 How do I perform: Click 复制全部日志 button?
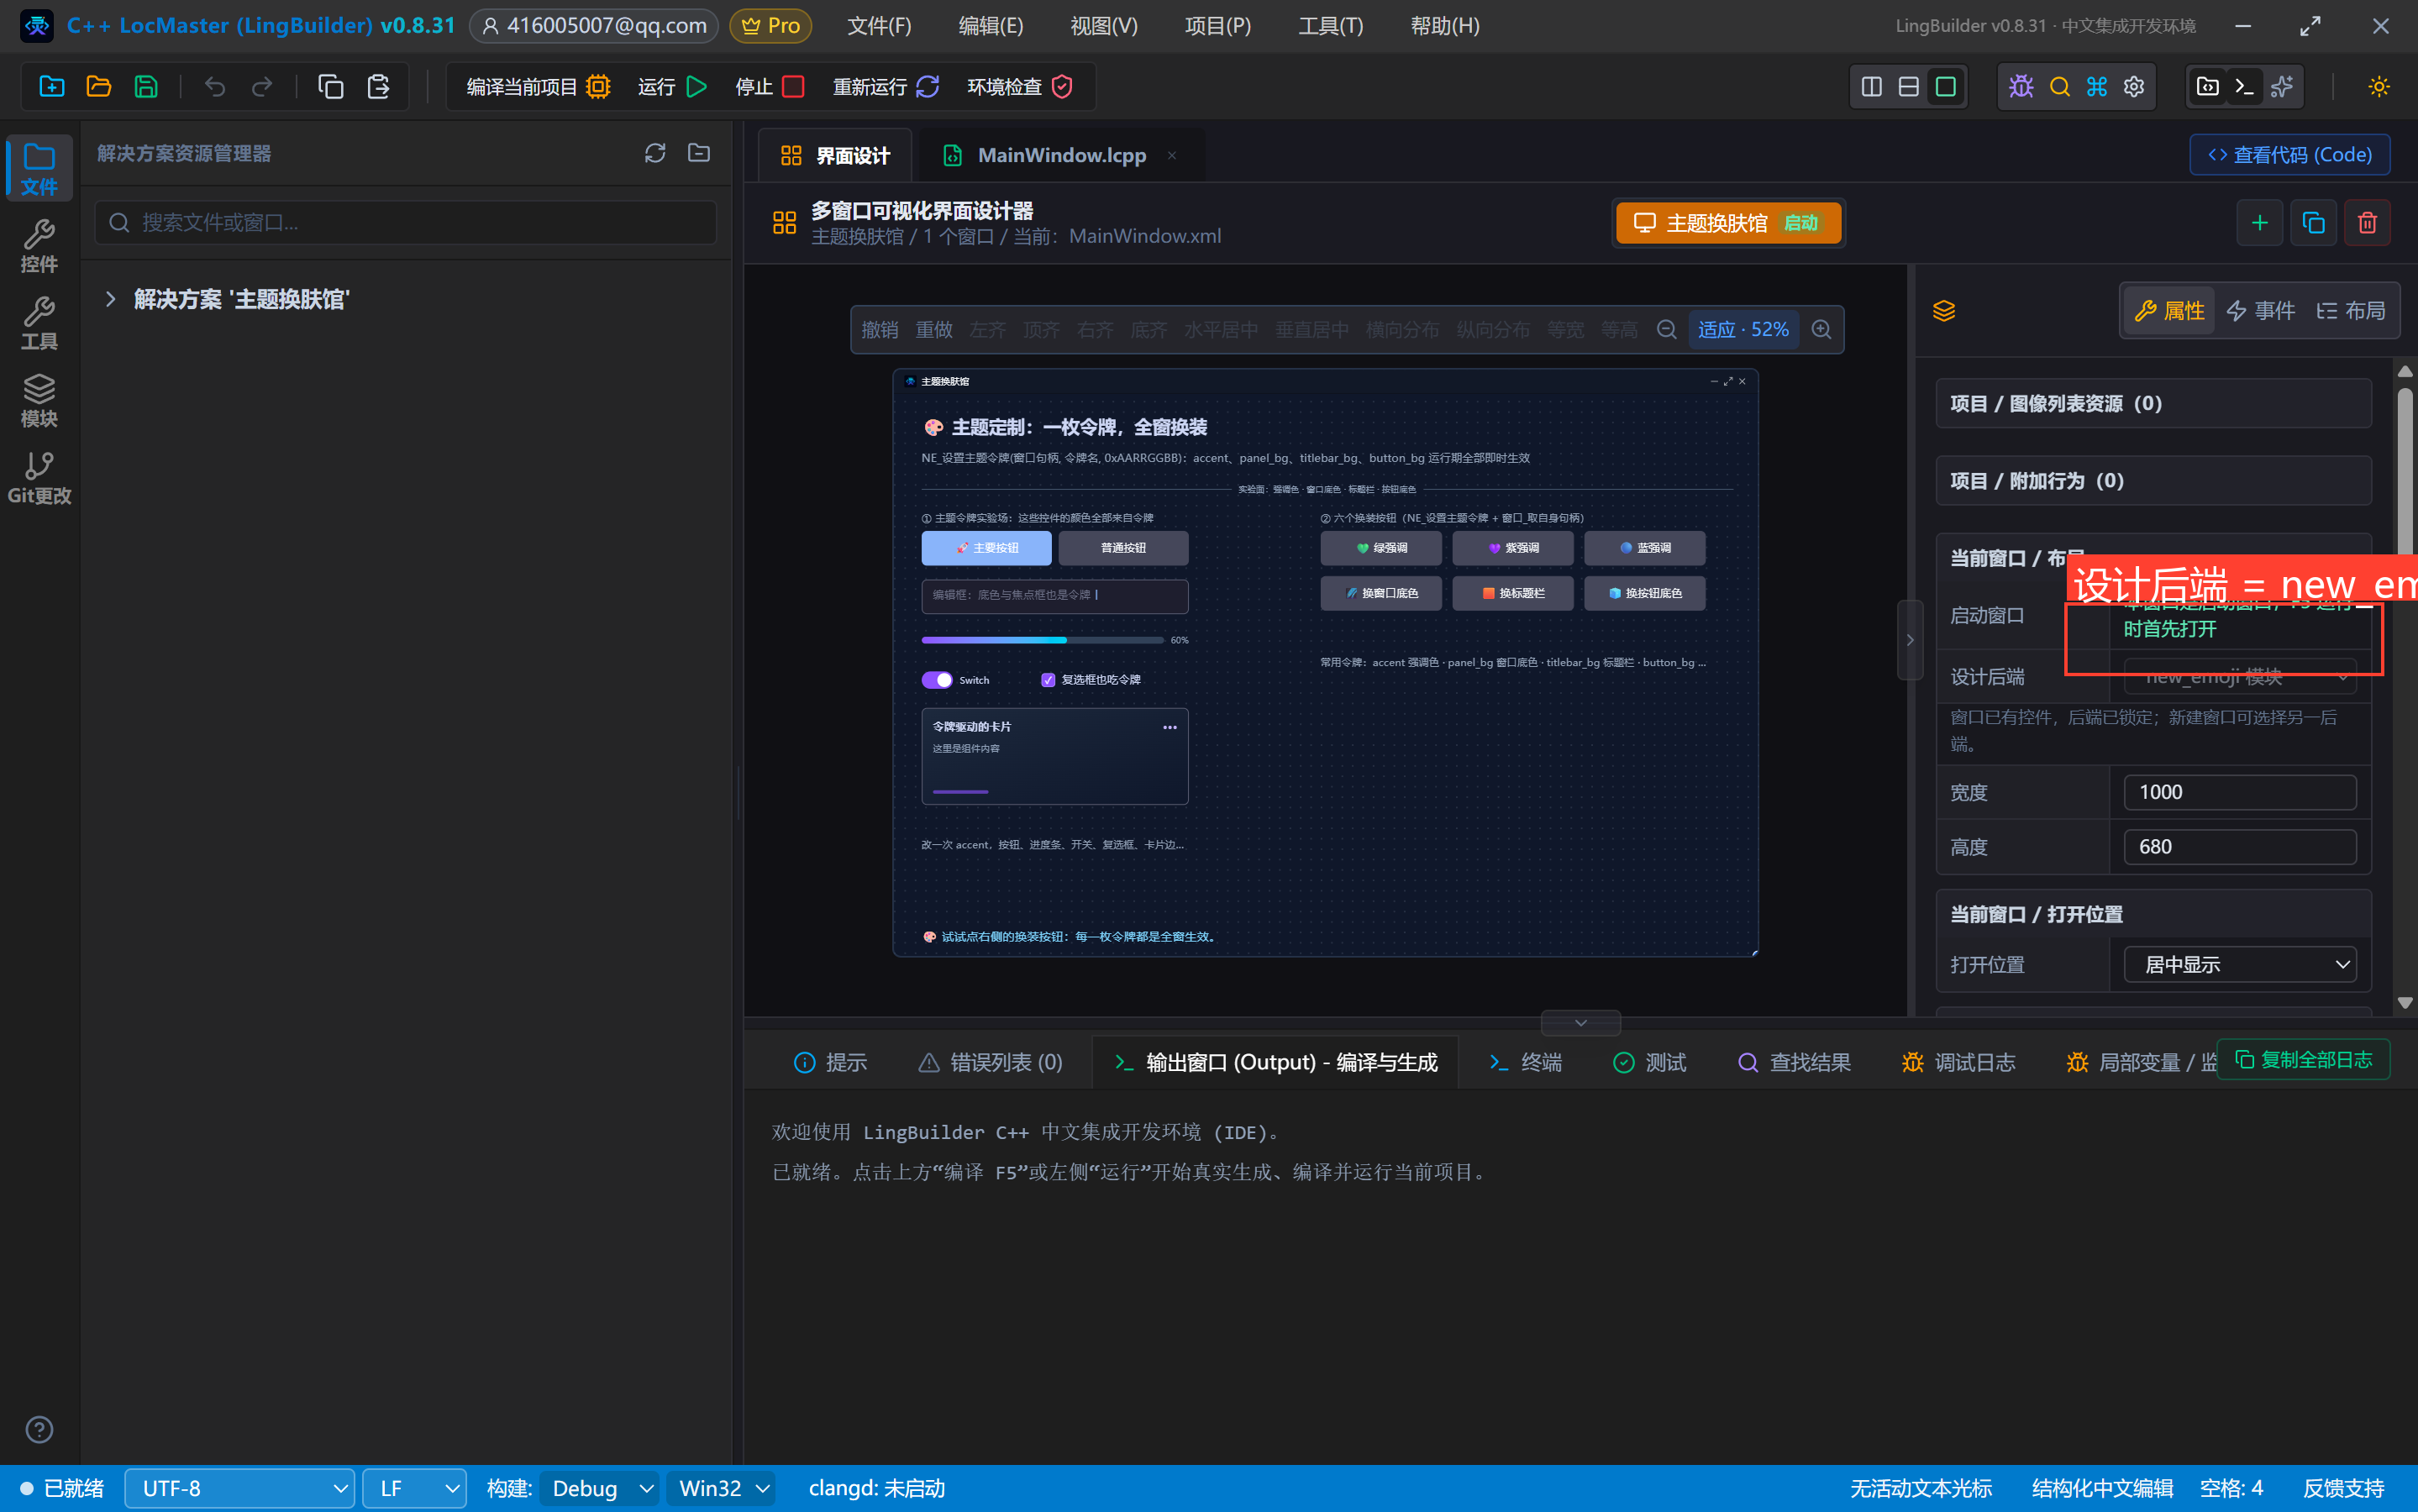(x=2303, y=1059)
